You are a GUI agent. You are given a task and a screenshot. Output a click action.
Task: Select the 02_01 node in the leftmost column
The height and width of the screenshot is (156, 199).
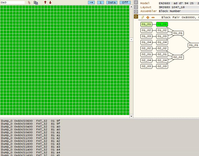(146, 54)
